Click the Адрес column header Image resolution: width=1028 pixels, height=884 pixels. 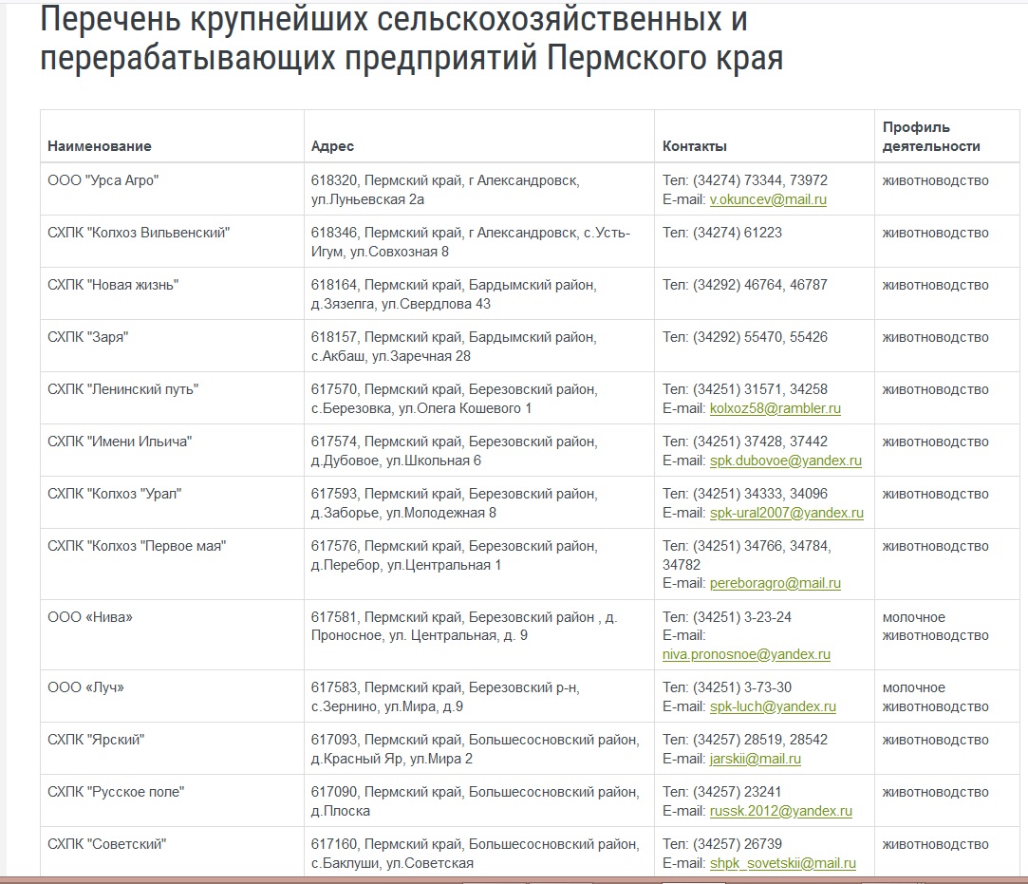click(x=332, y=146)
